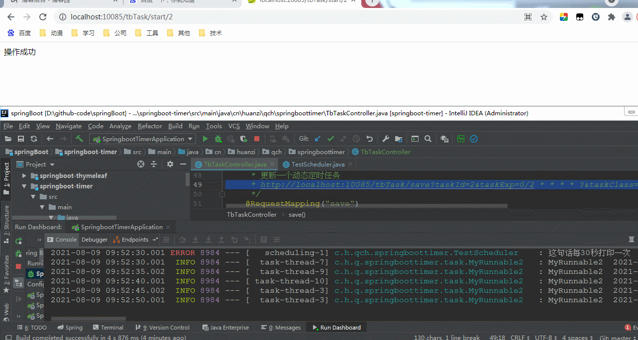Click the browser address bar URL
The image size is (638, 340).
(x=122, y=17)
